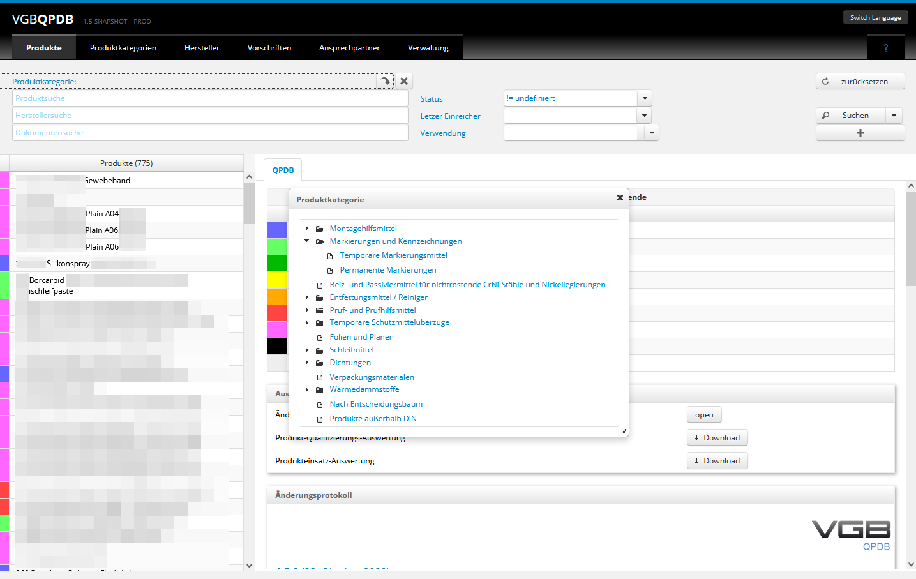916x579 pixels.
Task: Select Temporäre Markierungsmittel category
Action: pos(393,255)
